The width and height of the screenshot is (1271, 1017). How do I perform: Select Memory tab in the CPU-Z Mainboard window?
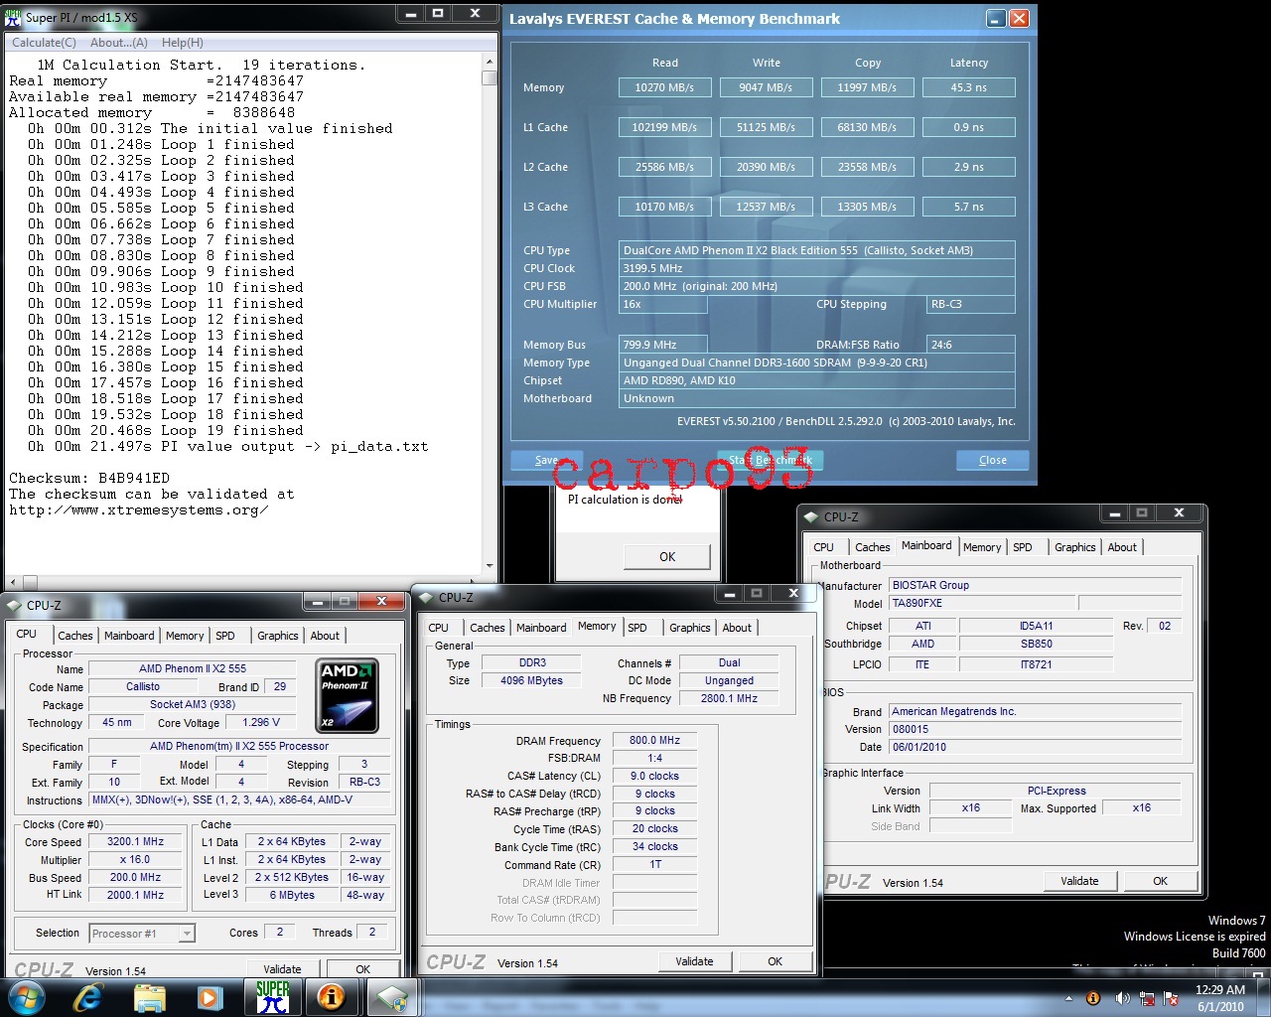pyautogui.click(x=982, y=547)
